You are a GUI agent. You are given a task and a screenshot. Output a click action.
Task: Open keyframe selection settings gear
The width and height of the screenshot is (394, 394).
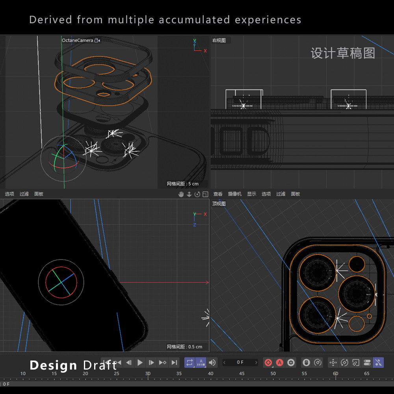tap(291, 362)
